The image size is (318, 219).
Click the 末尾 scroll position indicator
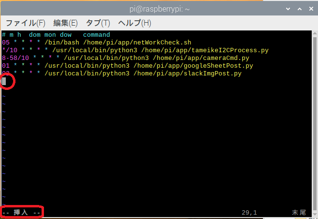(299, 212)
